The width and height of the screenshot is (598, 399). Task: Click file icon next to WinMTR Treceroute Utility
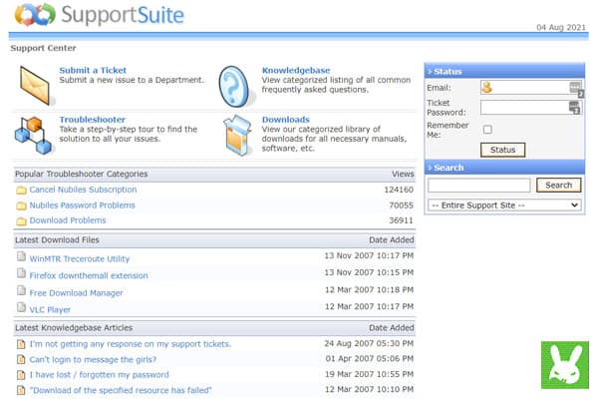coord(21,257)
